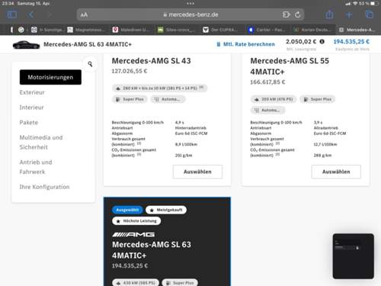This screenshot has width=381, height=286.
Task: Reload the page with the refresh icon
Action: point(298,14)
